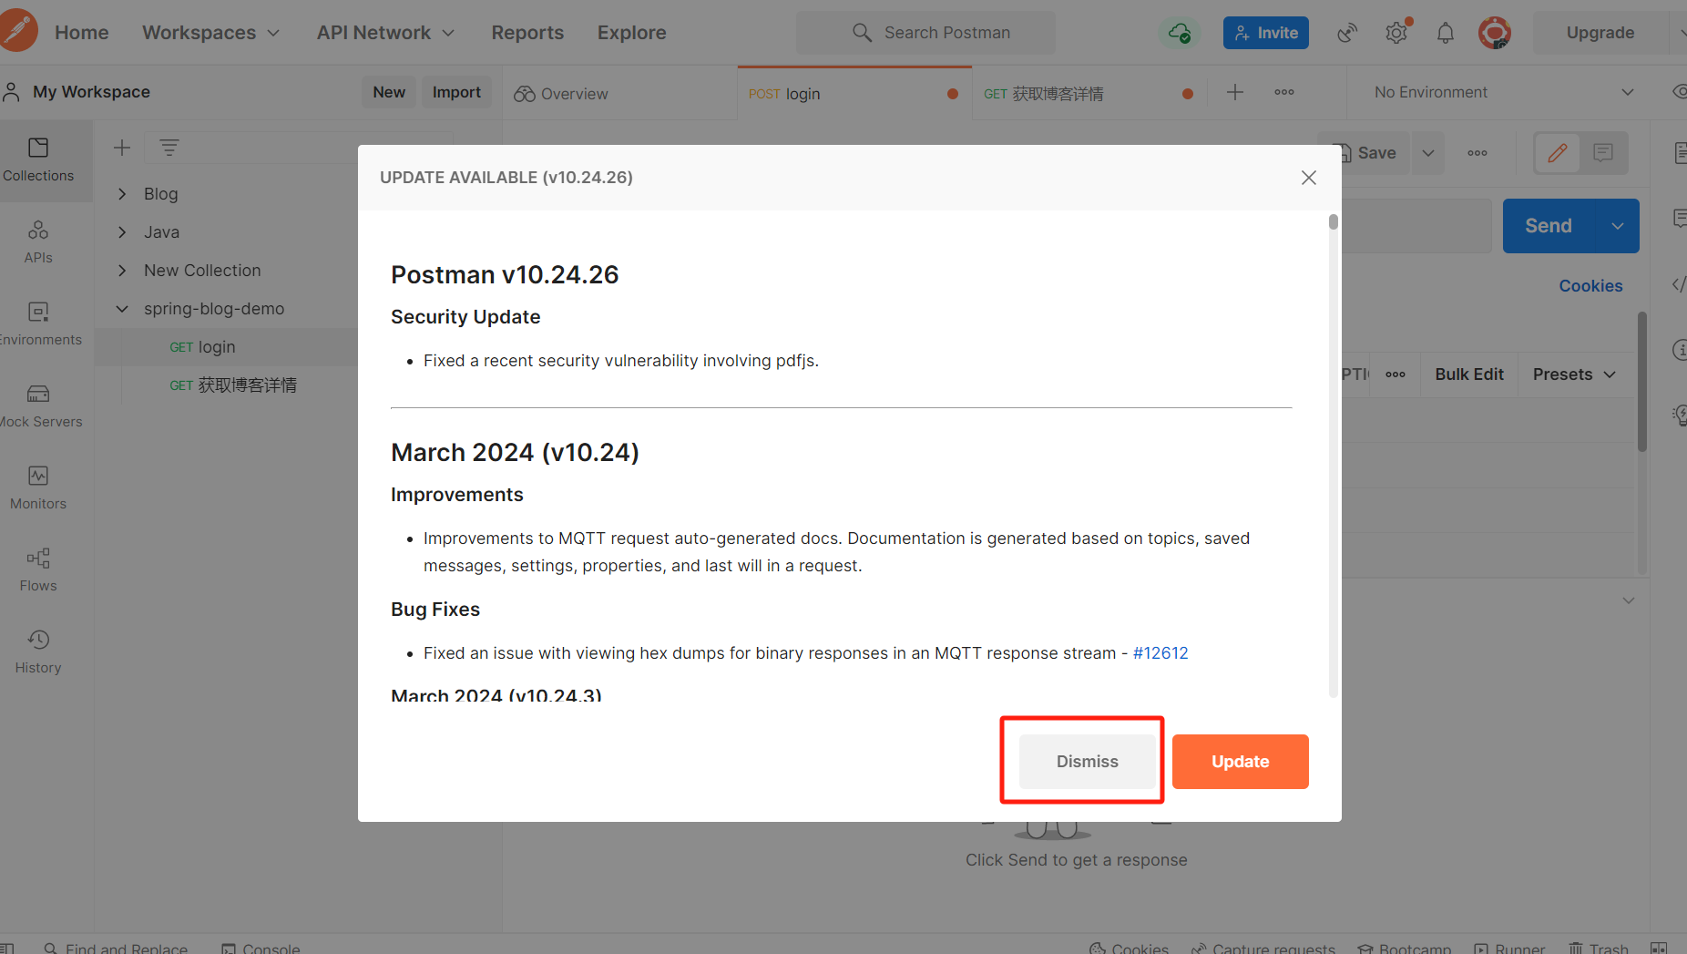The height and width of the screenshot is (954, 1687).
Task: Click the Postman logo icon
Action: tap(18, 31)
